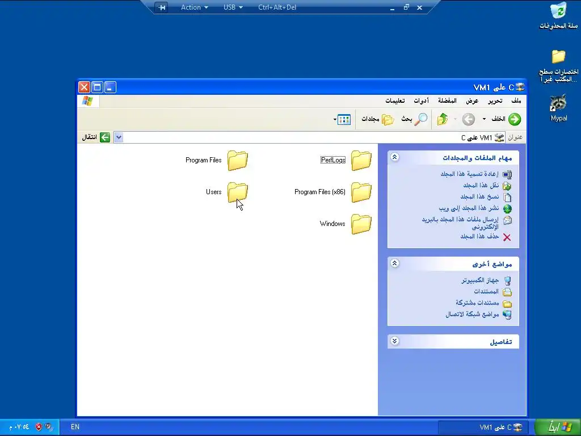Click the taskbar clock

(19, 427)
